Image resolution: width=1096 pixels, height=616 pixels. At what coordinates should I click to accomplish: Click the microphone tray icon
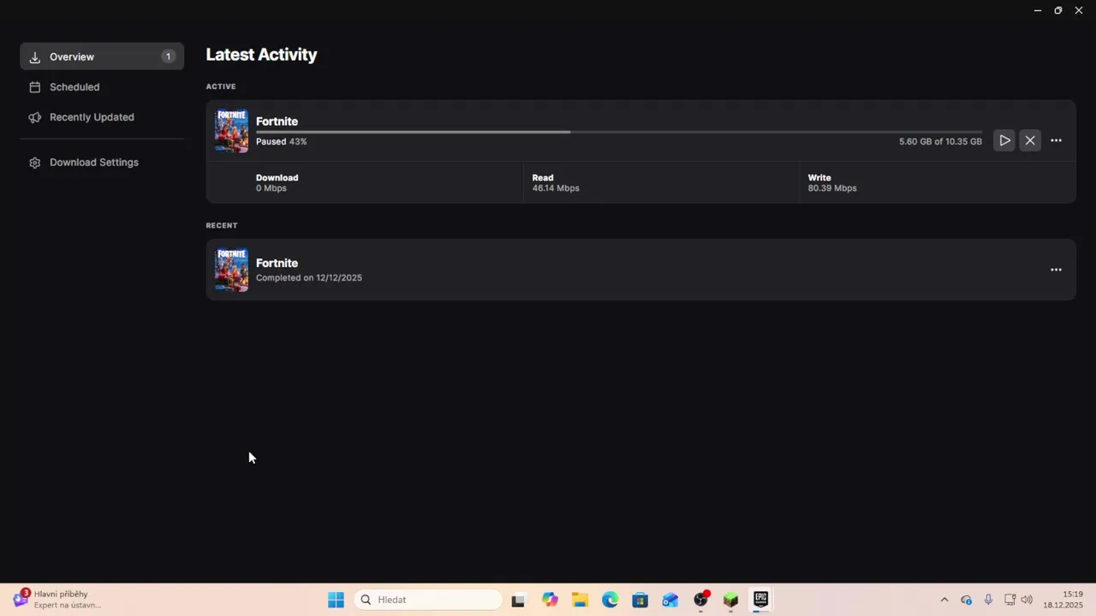988,600
